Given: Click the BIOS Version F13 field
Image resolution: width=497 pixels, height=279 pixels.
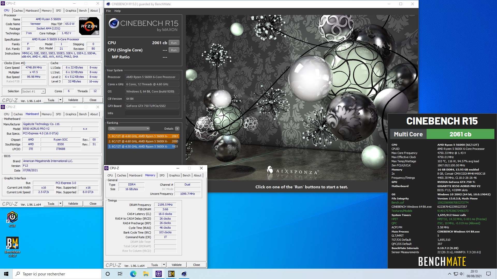Looking at the screenshot, I should coord(61,166).
